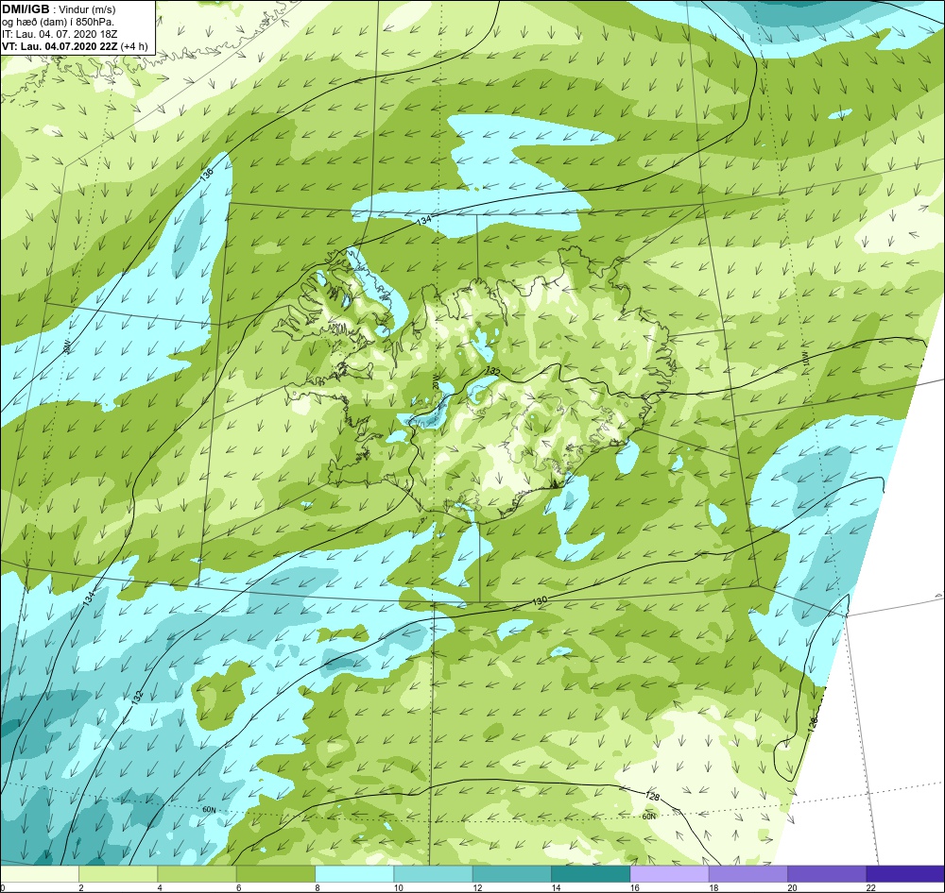Click the '134' contour label southwest of Iceland
Screen dimensions: 945x893
click(89, 598)
